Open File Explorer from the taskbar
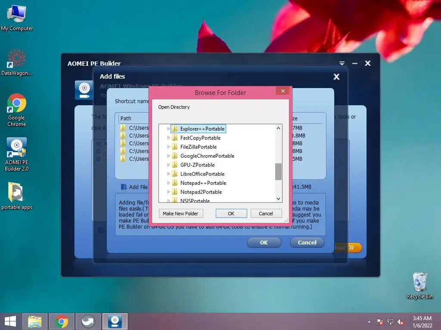 [x=35, y=321]
